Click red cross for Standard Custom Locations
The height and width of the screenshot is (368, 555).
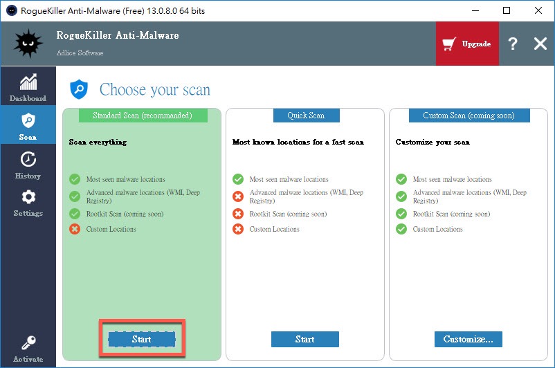click(75, 229)
